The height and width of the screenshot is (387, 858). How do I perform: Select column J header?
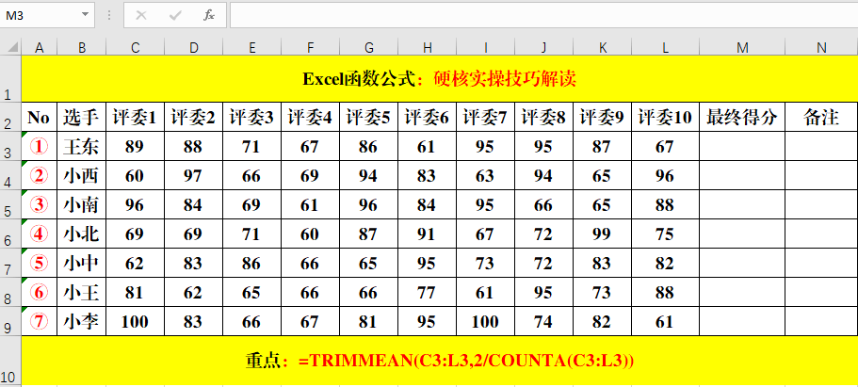coord(544,48)
